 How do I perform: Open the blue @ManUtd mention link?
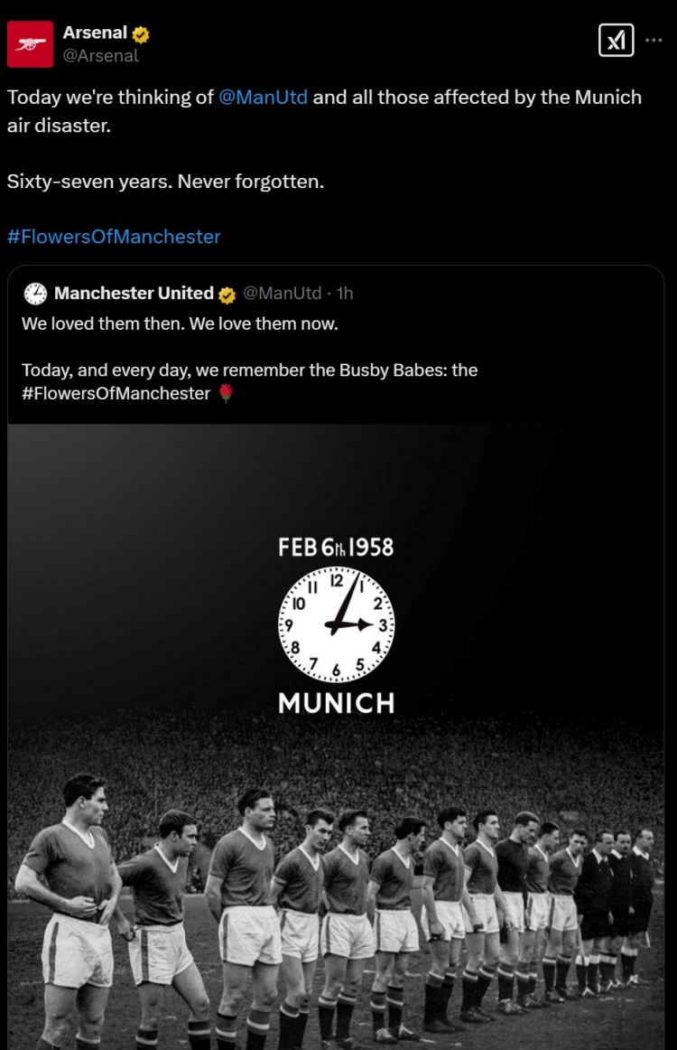[264, 97]
